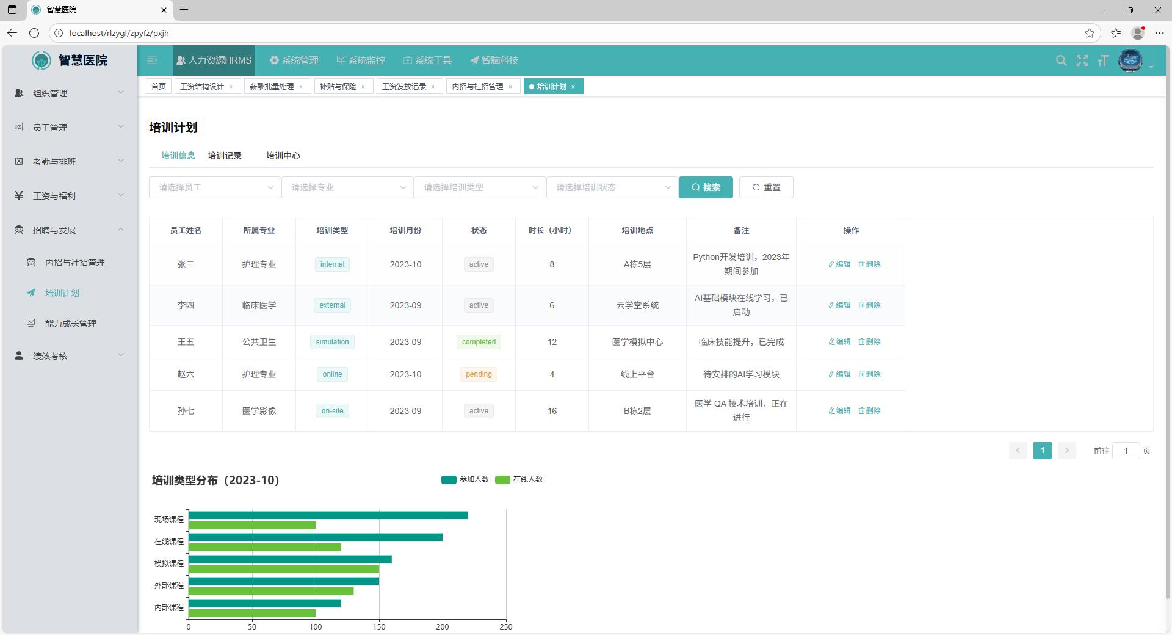Open the 请选择培训类型 dropdown

coord(480,187)
